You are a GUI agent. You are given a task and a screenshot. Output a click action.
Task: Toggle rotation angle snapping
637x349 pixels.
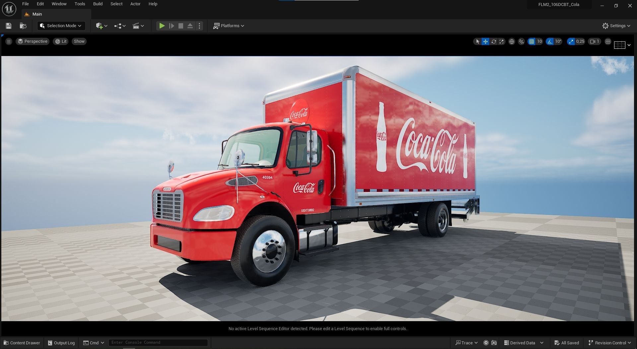550,41
